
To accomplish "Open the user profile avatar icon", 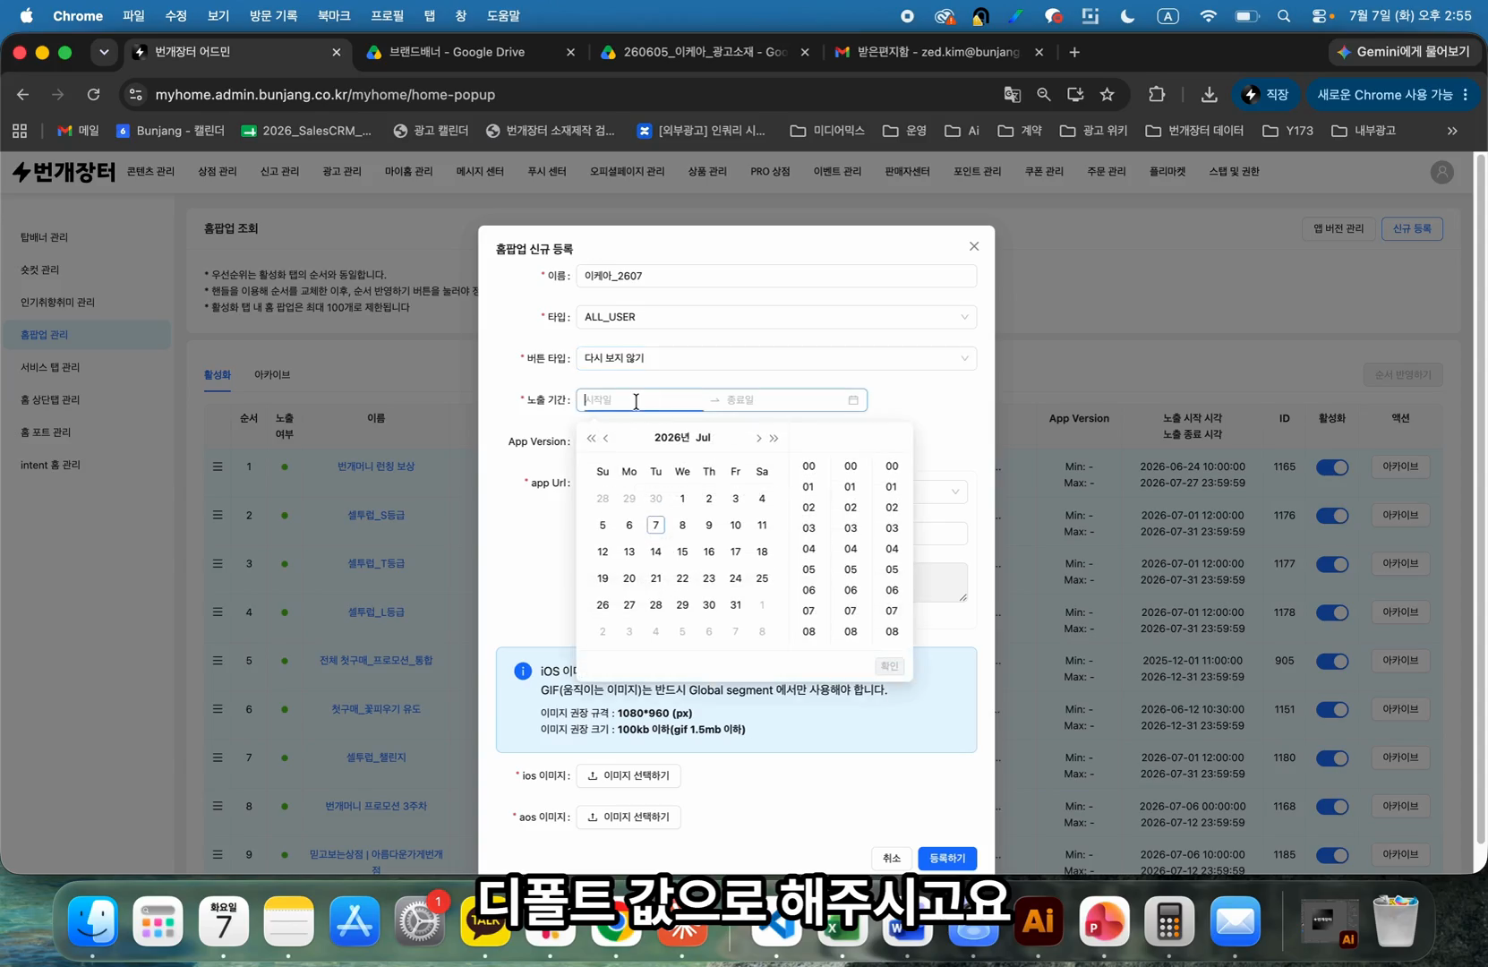I will point(1442,172).
